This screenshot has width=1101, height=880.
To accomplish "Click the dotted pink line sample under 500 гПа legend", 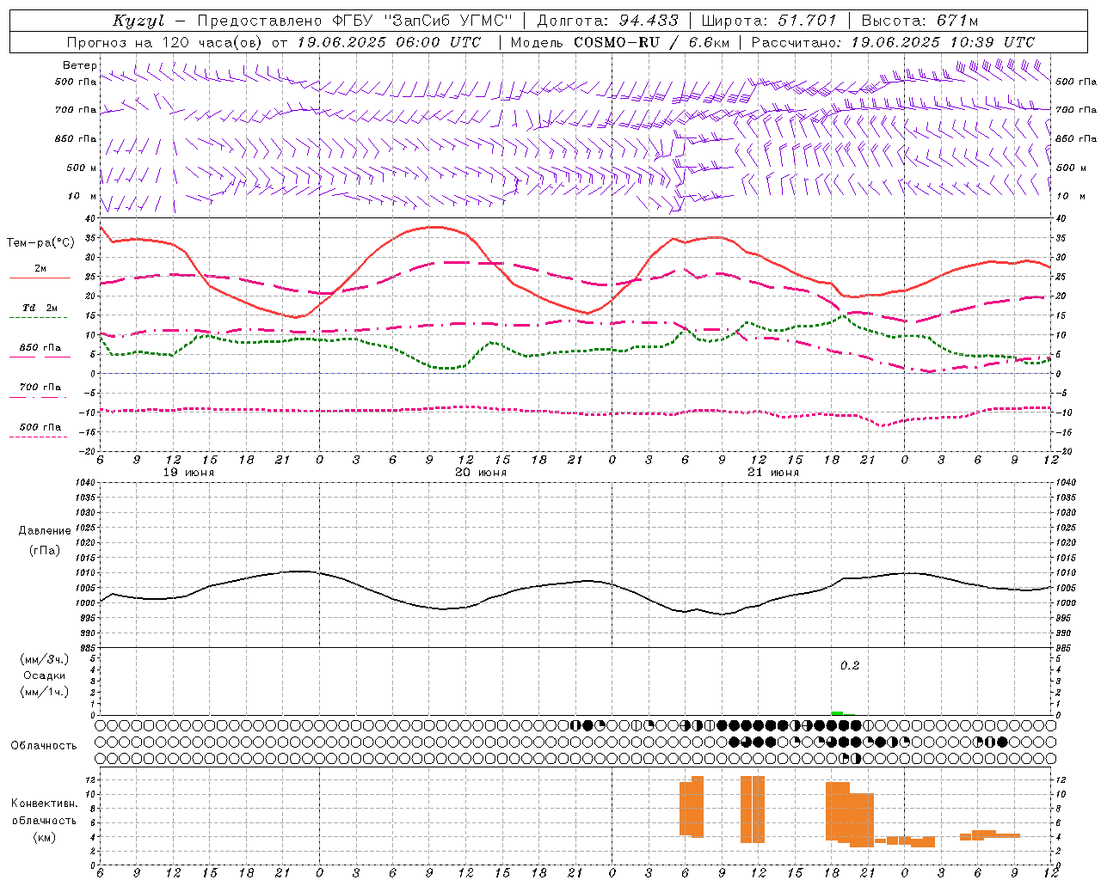I will (x=39, y=437).
